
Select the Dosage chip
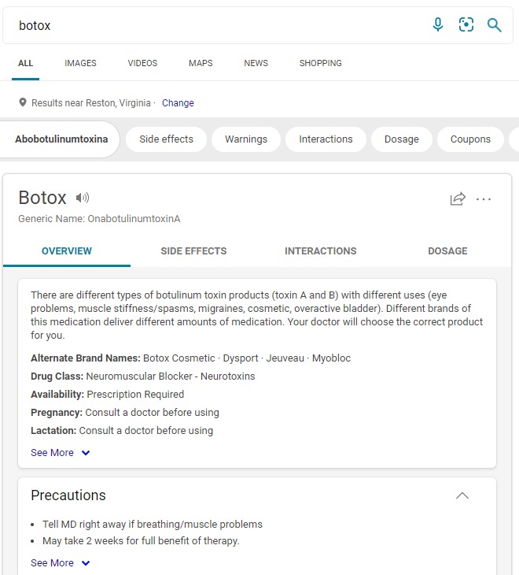(x=402, y=139)
